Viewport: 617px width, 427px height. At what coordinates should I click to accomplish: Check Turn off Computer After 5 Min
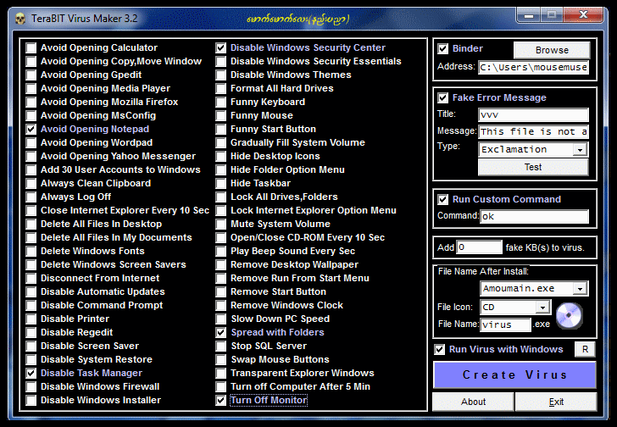click(x=220, y=387)
